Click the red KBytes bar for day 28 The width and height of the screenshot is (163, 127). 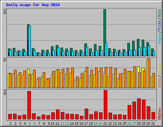pos(139,109)
